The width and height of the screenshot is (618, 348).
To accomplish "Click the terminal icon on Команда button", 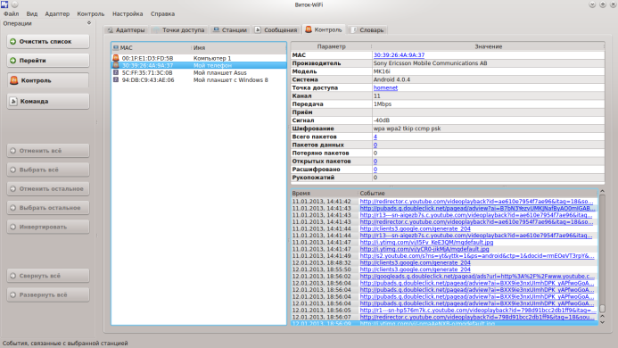I will (13, 102).
